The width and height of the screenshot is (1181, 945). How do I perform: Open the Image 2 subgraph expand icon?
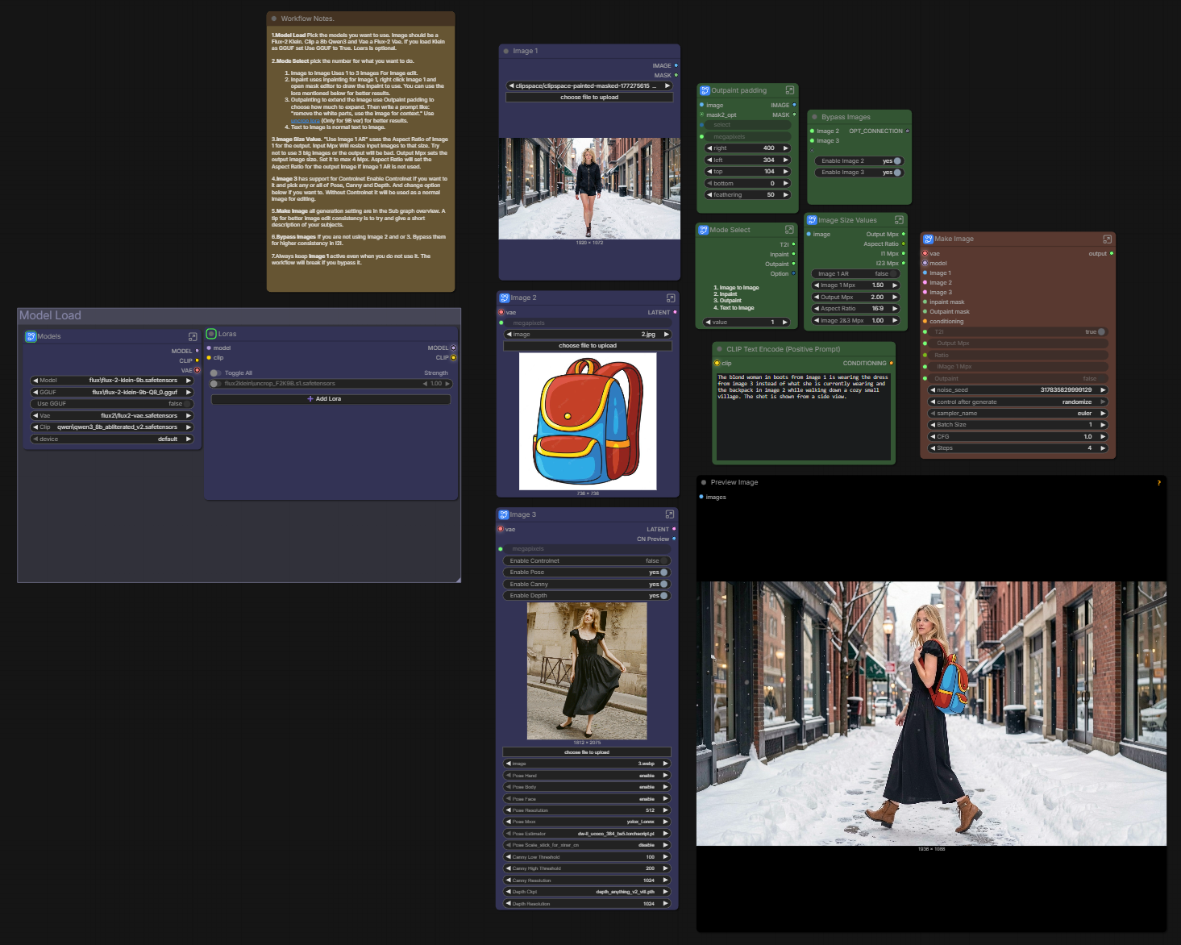pyautogui.click(x=670, y=298)
